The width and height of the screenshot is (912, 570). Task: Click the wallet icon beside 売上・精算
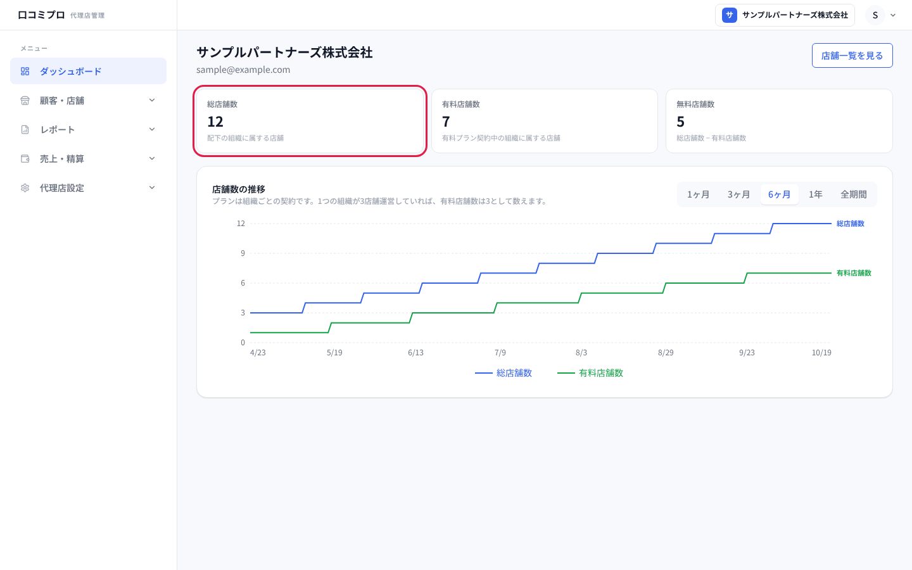(25, 159)
